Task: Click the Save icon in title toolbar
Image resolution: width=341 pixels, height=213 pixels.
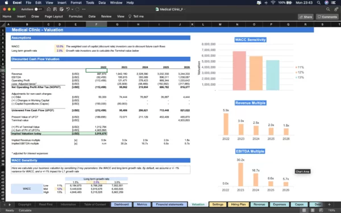Action: click(x=55, y=9)
